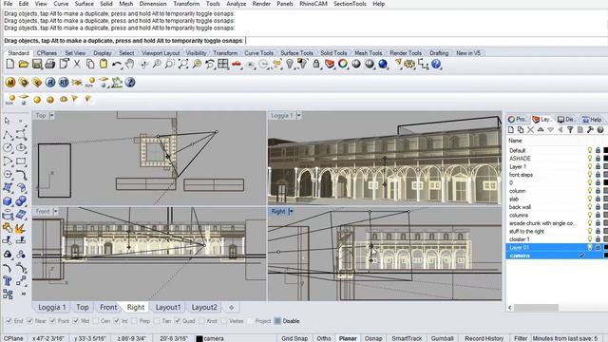
Task: Click the new layer icon in Layers panel
Action: coord(511,130)
